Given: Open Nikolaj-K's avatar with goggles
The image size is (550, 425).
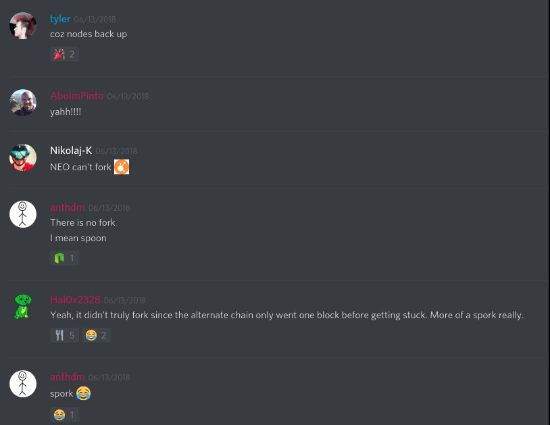Looking at the screenshot, I should click(23, 157).
